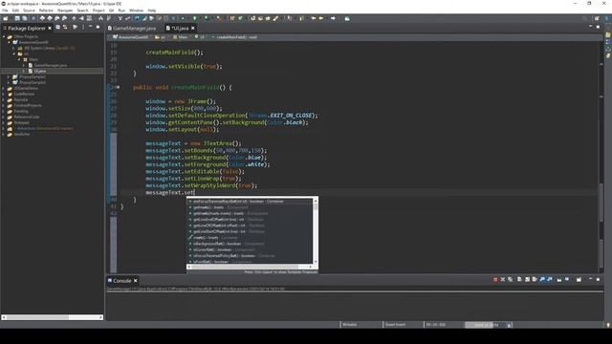Toggle show console when standard error changes
Image resolution: width=612 pixels, height=344 pixels.
pos(550,280)
